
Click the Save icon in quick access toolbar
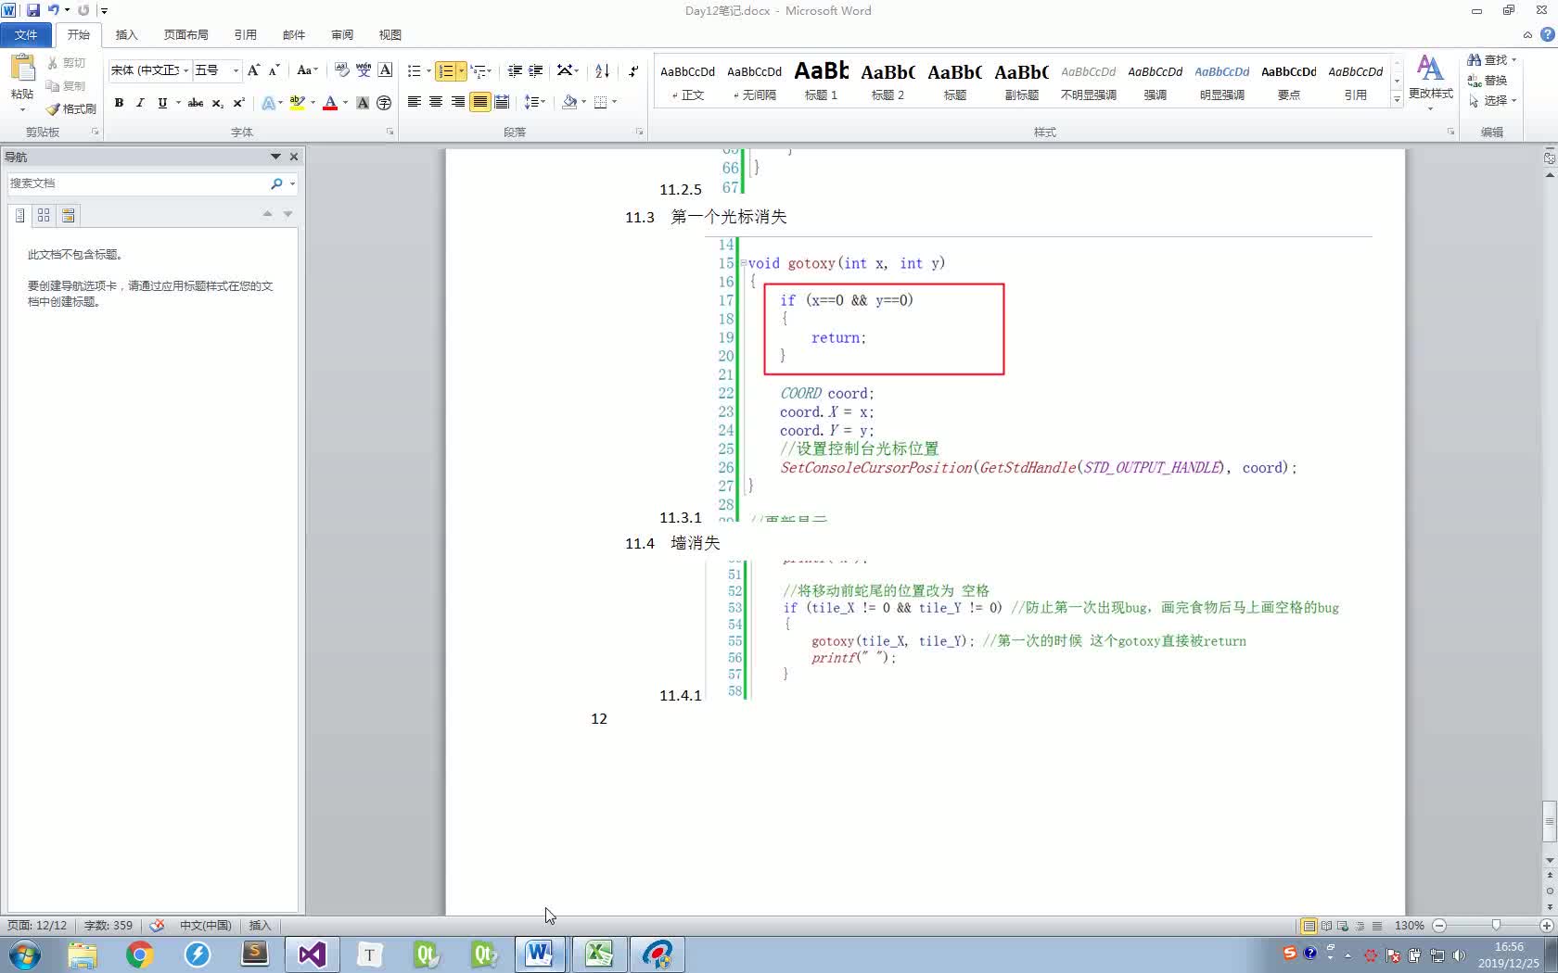pyautogui.click(x=33, y=10)
